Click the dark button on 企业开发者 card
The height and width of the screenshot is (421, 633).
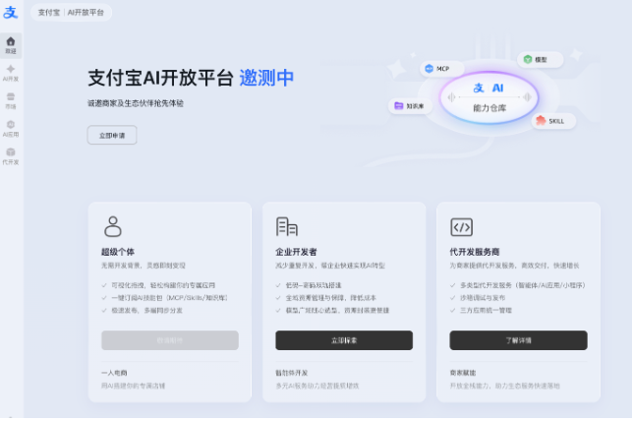(x=344, y=340)
